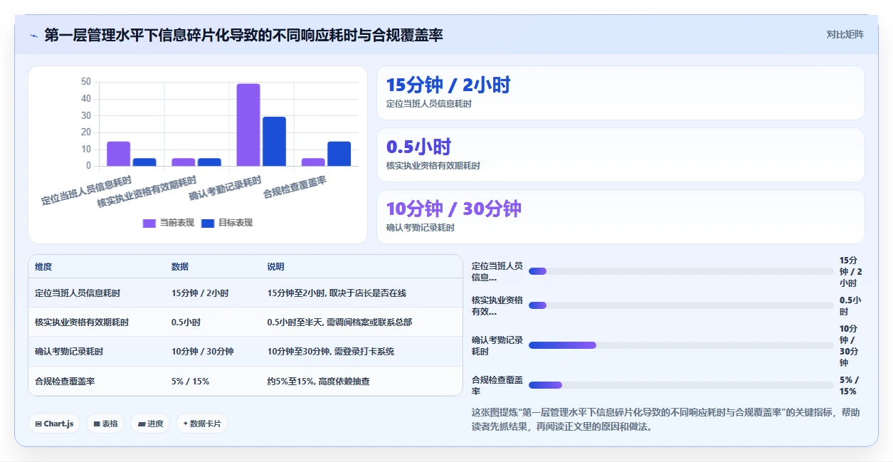Select the tallest purple bar for 确认考勤记录耗时
The image size is (893, 462).
click(x=248, y=125)
